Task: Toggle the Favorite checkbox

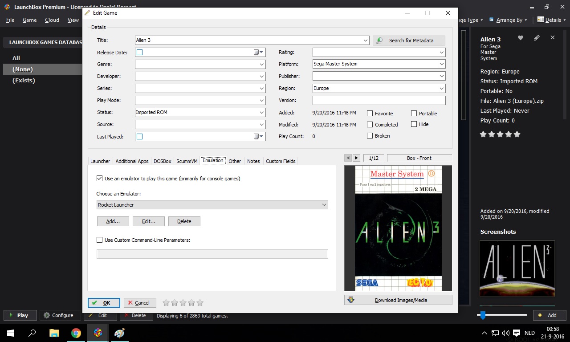Action: click(370, 114)
